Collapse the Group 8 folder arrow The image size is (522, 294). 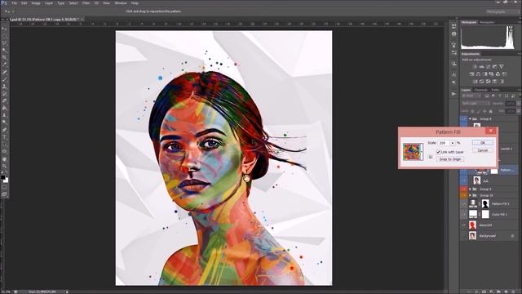(470, 118)
